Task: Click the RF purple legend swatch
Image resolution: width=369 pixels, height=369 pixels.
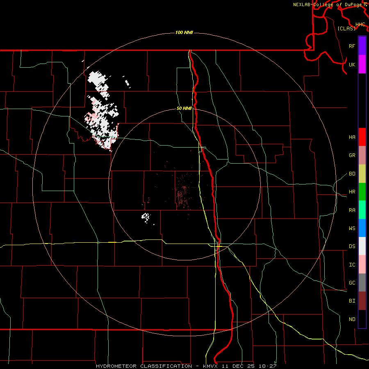Action: click(362, 46)
